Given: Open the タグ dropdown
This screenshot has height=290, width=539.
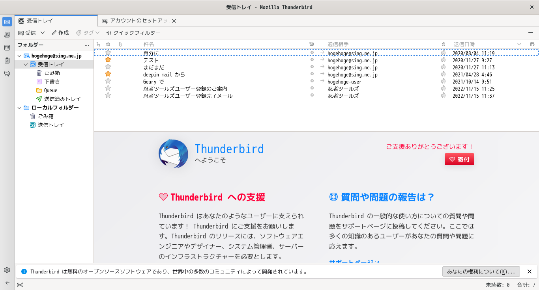Looking at the screenshot, I should (88, 33).
